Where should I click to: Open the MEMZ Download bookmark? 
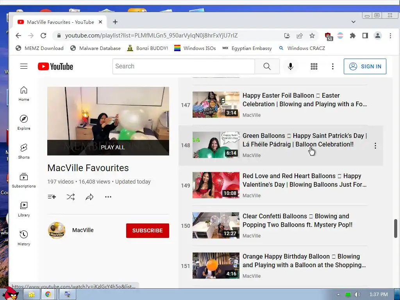tap(39, 48)
